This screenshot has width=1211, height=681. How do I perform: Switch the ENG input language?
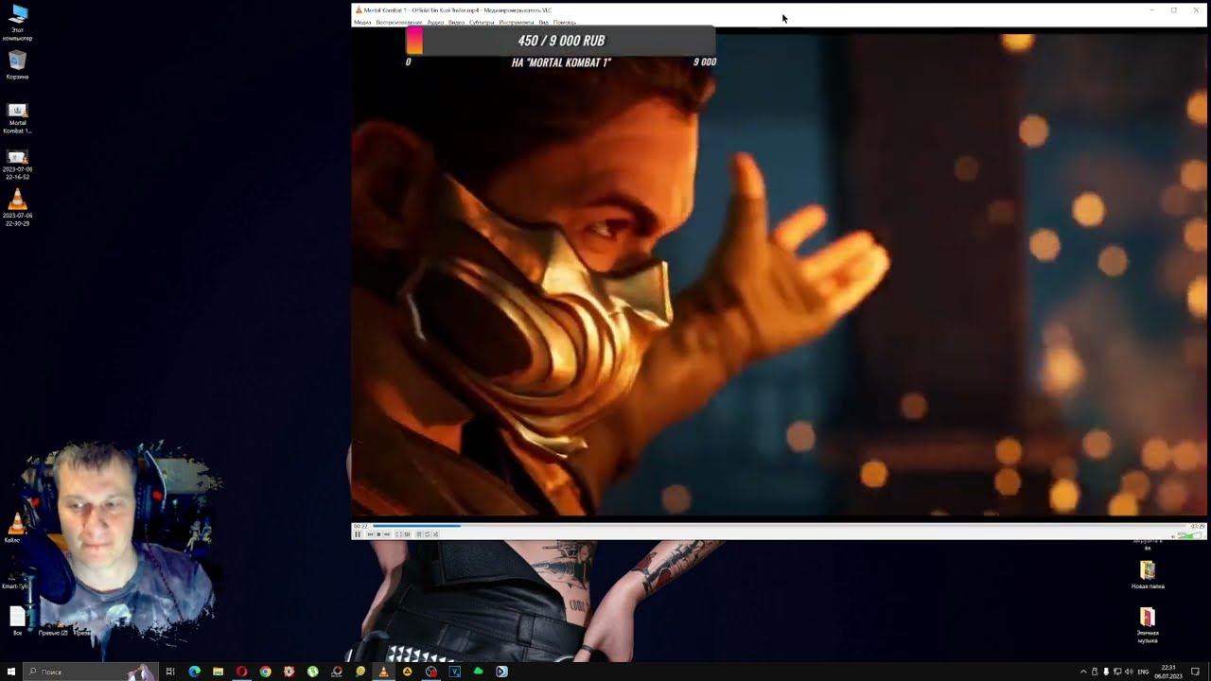[x=1143, y=672]
